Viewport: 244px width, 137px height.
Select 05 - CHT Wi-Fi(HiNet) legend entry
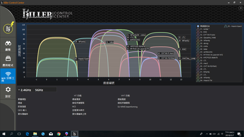(x=206, y=66)
